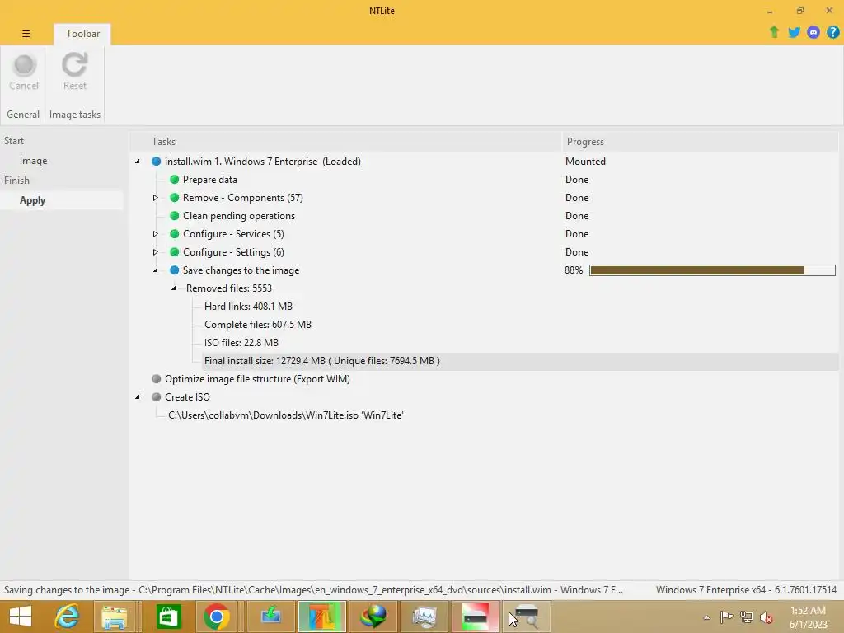This screenshot has width=844, height=633.
Task: Select the Toolbar tab
Action: pos(82,34)
